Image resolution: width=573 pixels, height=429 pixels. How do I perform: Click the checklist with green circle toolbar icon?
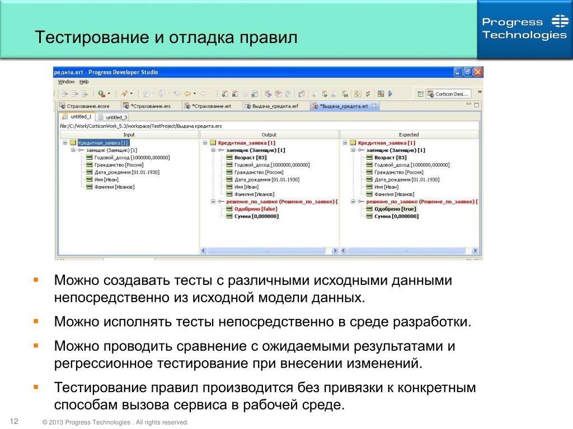(225, 94)
